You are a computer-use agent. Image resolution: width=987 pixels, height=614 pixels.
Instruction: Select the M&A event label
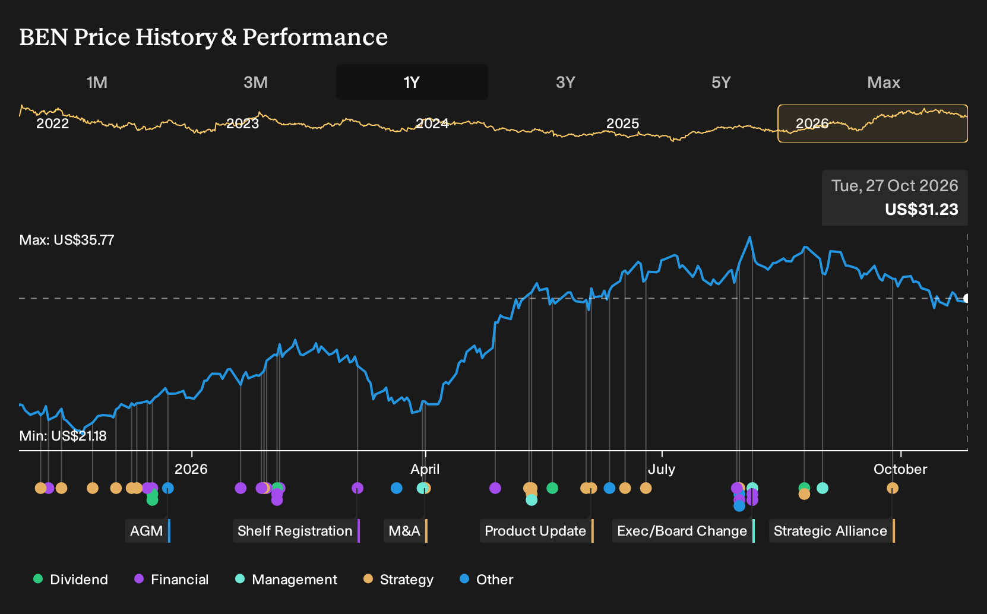[406, 531]
